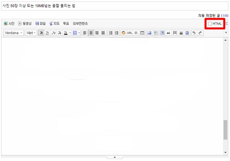
Task: Toggle underline text formatting
Action: pyautogui.click(x=47, y=33)
